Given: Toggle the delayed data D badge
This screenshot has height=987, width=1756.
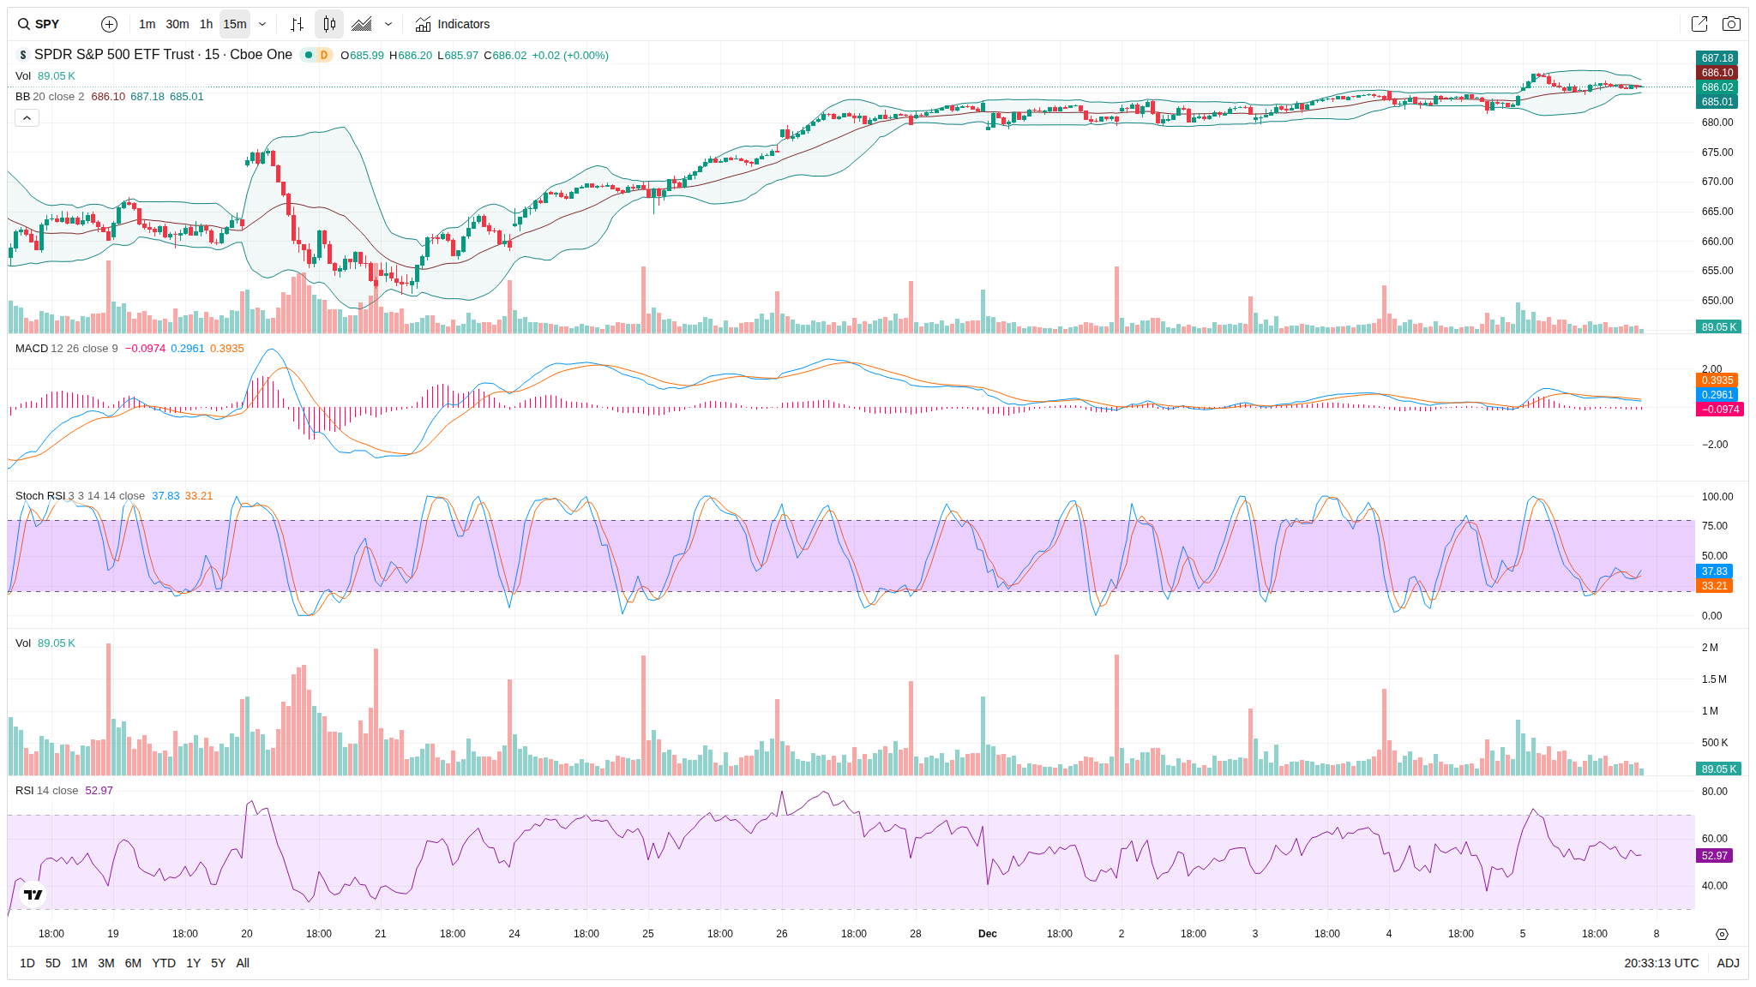Looking at the screenshot, I should tap(323, 55).
